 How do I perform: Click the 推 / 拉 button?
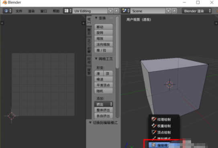click(104, 50)
